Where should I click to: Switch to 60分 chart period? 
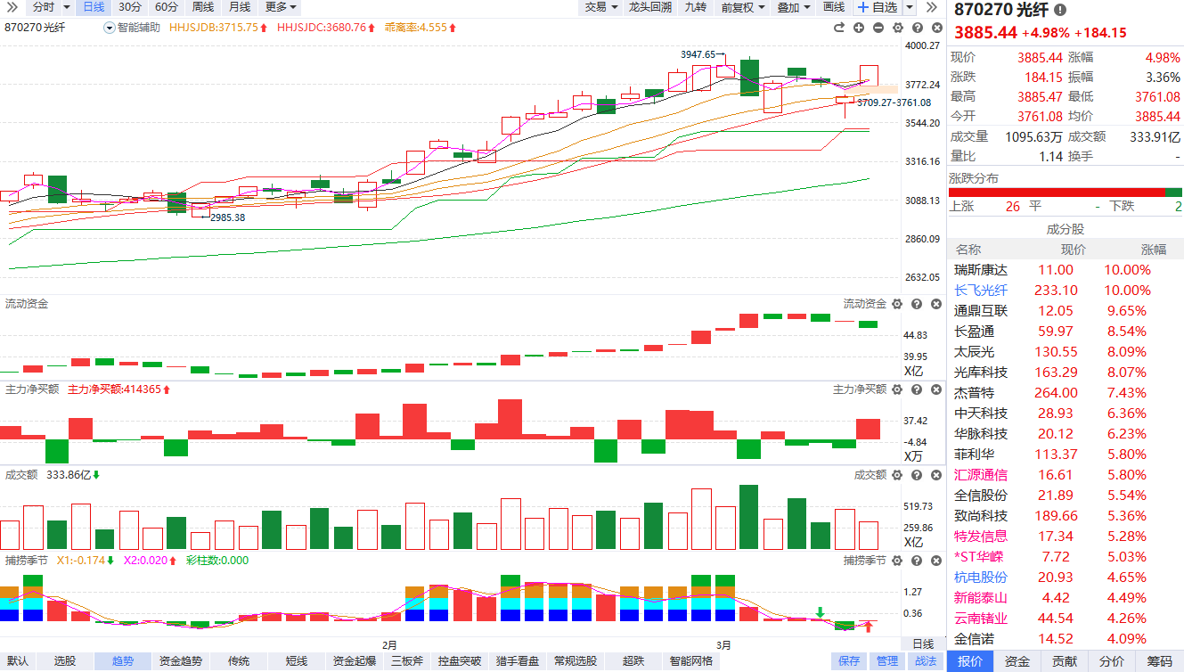[x=167, y=7]
